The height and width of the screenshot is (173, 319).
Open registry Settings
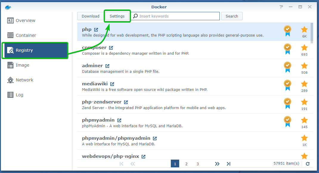pyautogui.click(x=117, y=16)
